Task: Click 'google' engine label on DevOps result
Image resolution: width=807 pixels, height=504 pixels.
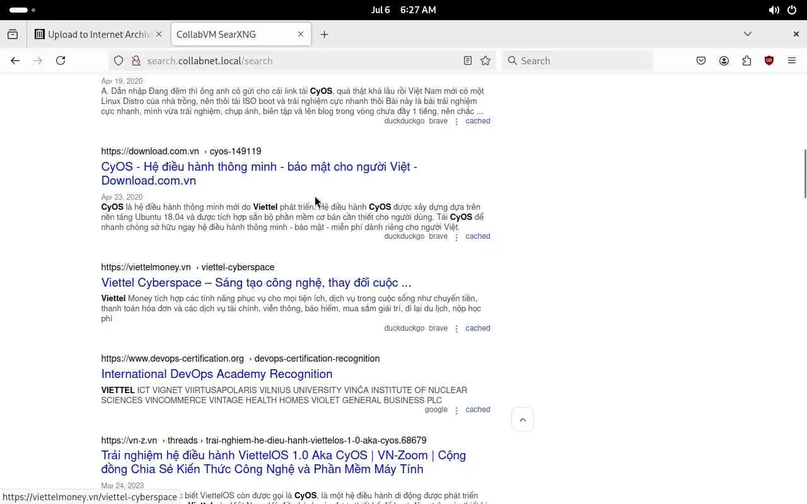Action: click(436, 409)
